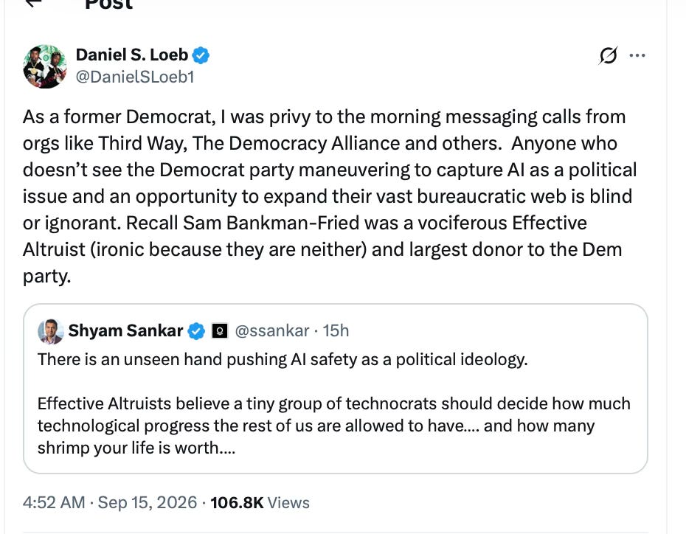
Task: Open the @DanielSLoeb1 handle link
Action: 135,77
